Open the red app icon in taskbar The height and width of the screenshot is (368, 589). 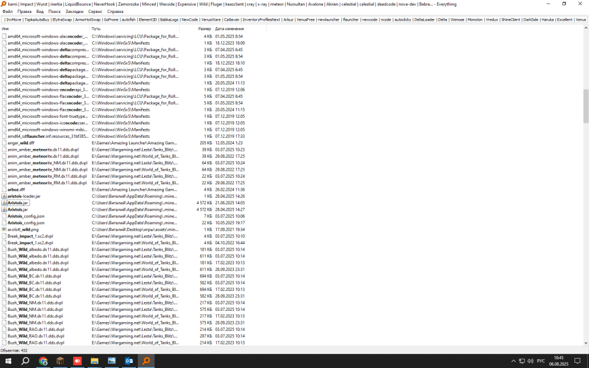[x=77, y=361]
